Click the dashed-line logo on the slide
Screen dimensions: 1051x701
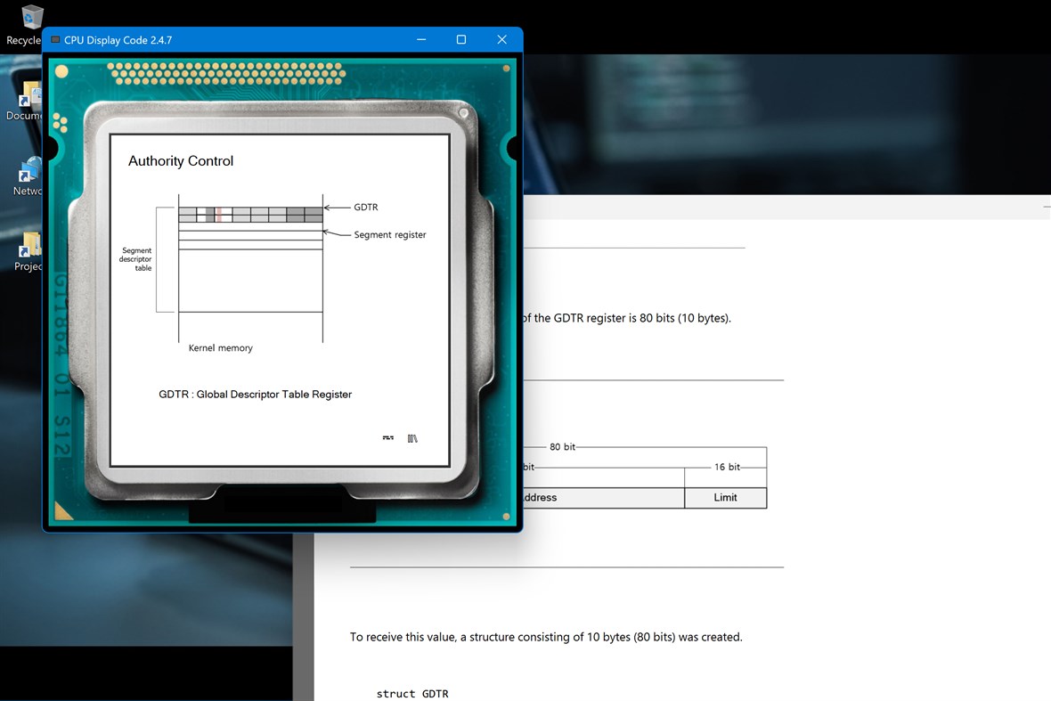click(387, 437)
